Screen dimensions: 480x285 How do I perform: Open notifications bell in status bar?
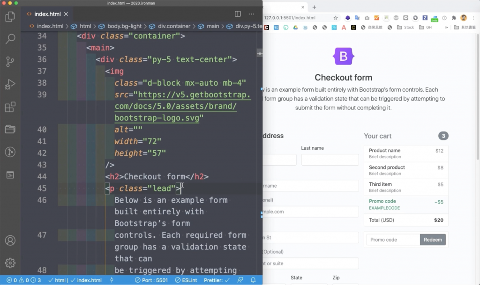pyautogui.click(x=253, y=280)
